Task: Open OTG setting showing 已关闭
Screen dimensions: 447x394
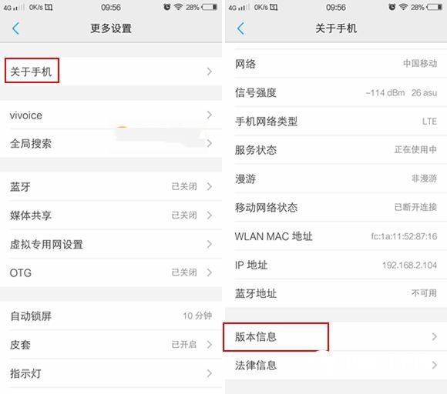Action: pyautogui.click(x=111, y=272)
